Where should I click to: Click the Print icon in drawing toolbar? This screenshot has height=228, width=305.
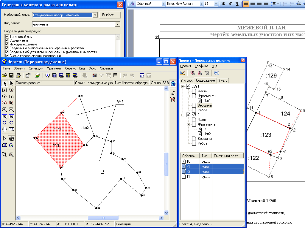point(18,75)
